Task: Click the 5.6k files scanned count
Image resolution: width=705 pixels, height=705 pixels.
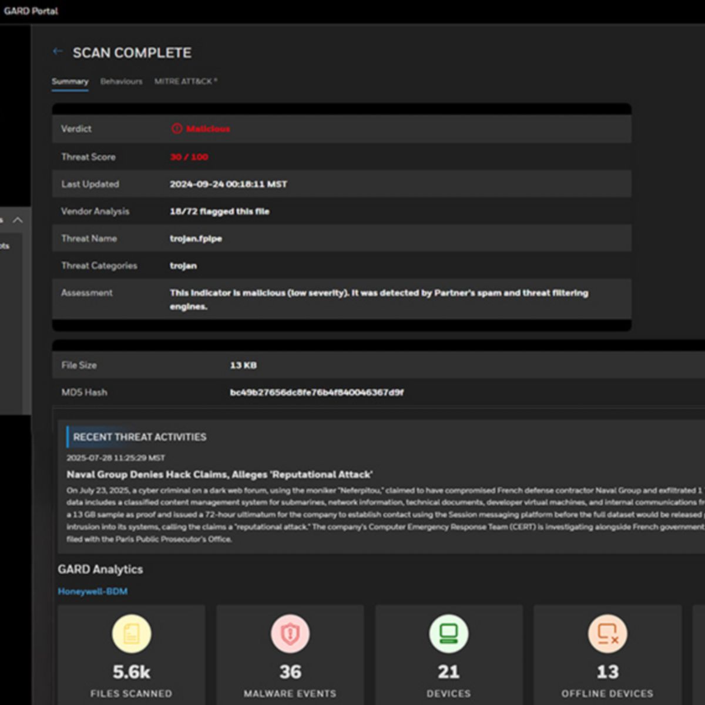Action: 132,672
